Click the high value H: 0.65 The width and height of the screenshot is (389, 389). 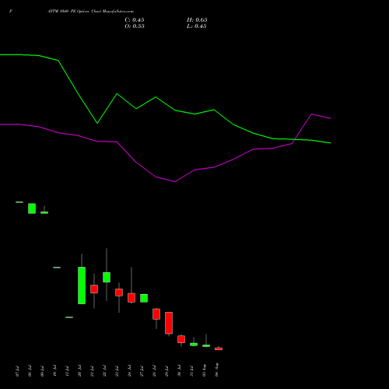197,20
